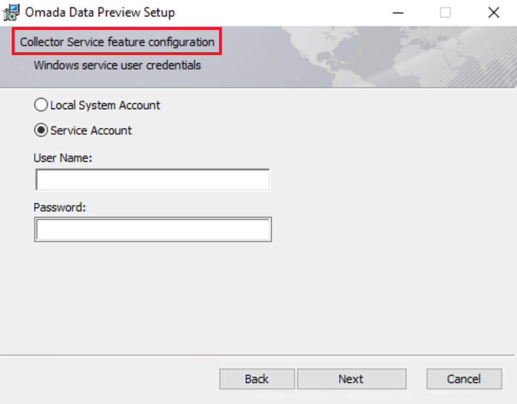Go to previous step with Back button

(x=257, y=379)
